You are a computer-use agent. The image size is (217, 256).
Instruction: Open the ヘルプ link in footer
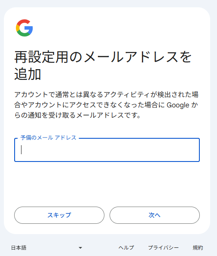[x=126, y=248]
